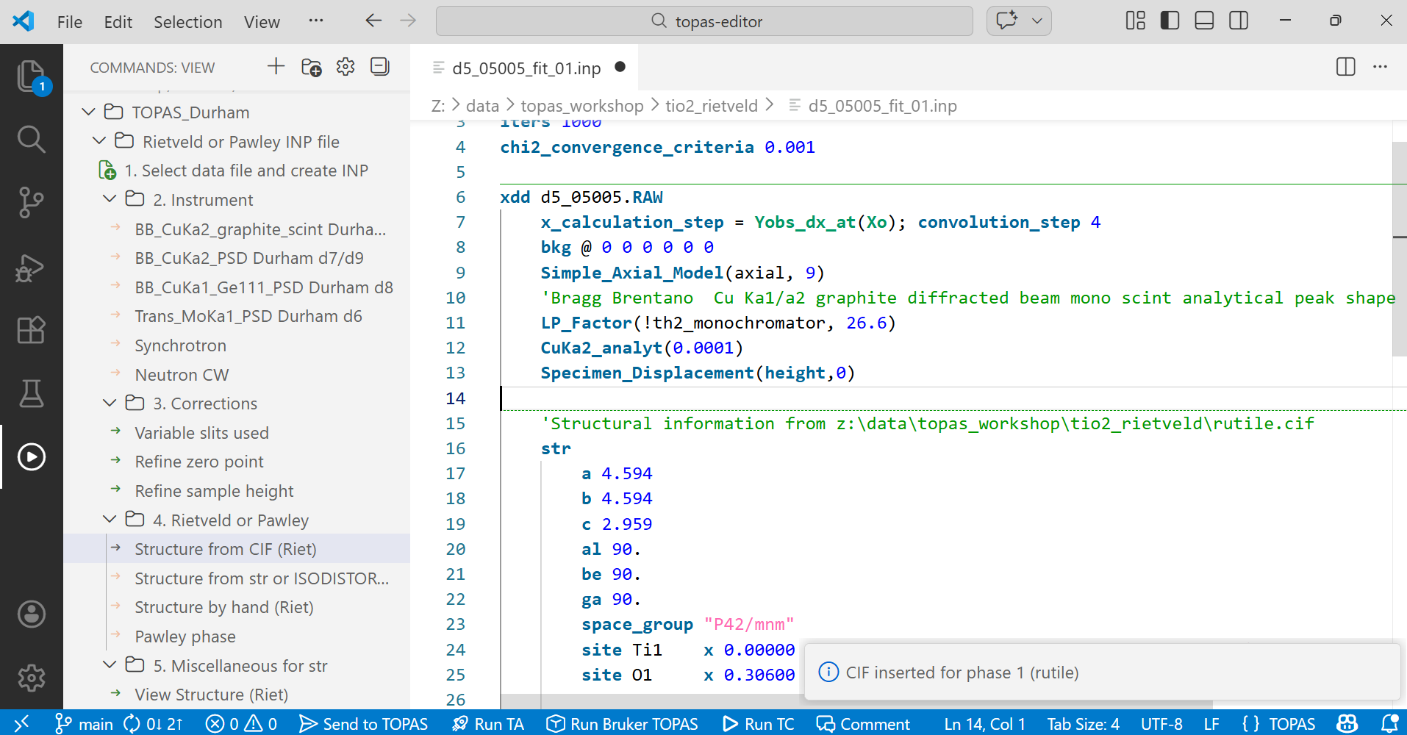This screenshot has width=1407, height=735.
Task: Split the editor to the right
Action: pyautogui.click(x=1345, y=67)
